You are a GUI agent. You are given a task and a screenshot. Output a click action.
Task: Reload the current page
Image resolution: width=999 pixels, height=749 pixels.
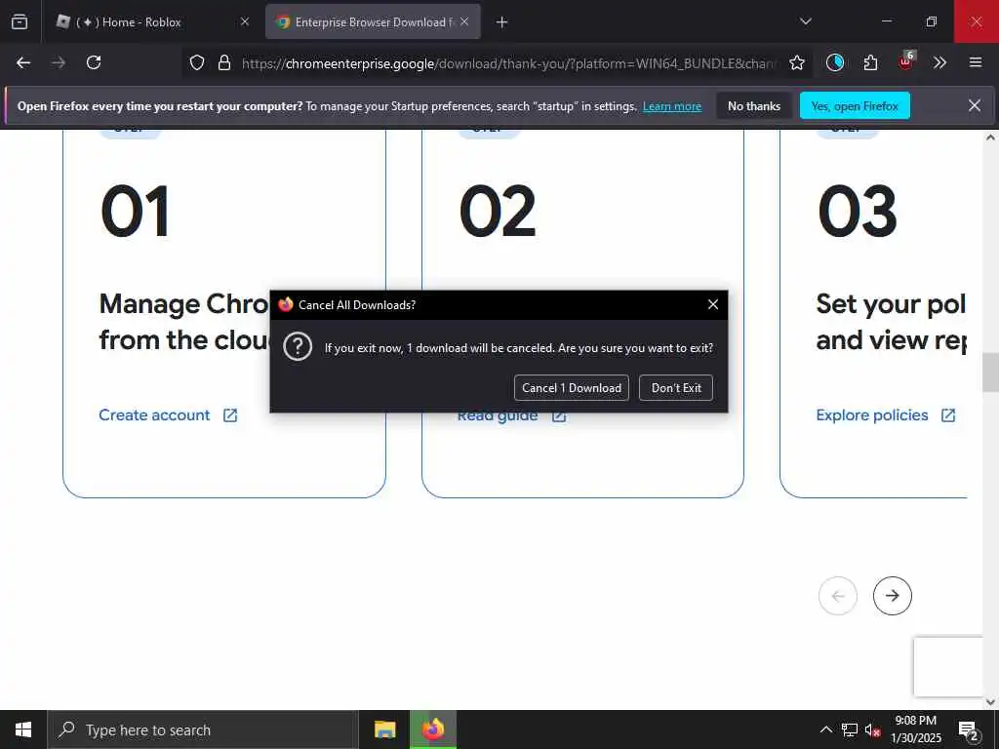click(x=94, y=62)
